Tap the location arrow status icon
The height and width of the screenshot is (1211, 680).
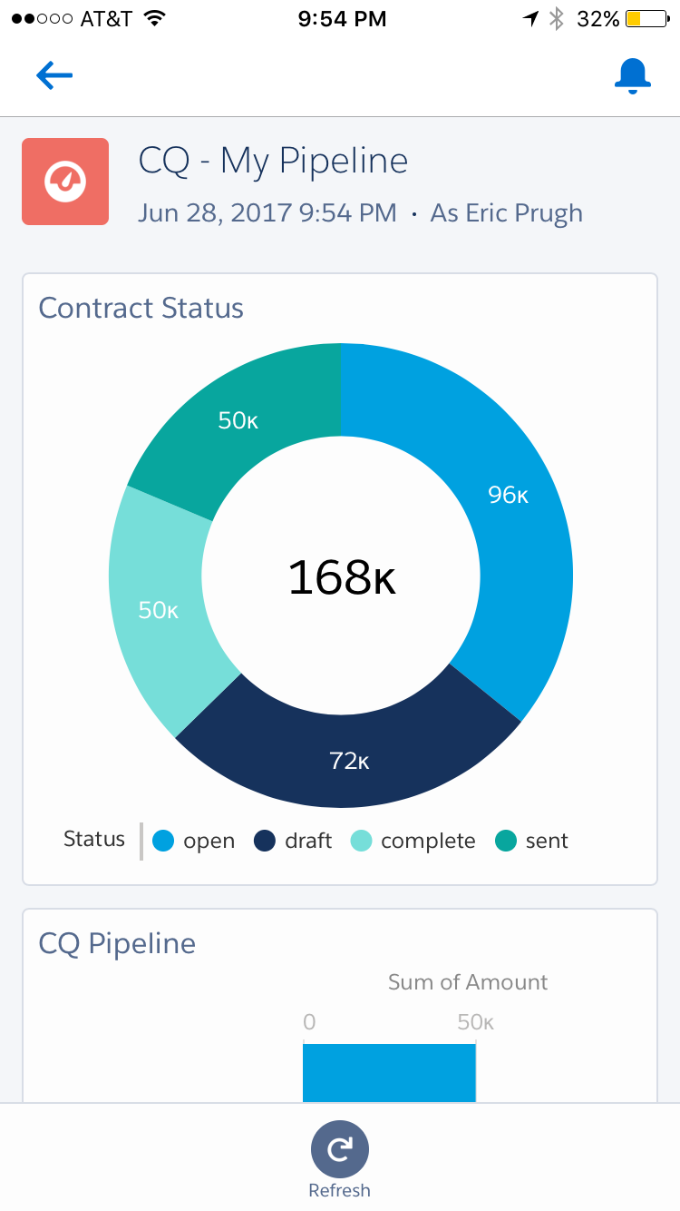531,19
